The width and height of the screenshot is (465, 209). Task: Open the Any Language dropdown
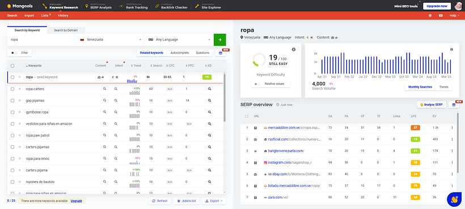(179, 40)
